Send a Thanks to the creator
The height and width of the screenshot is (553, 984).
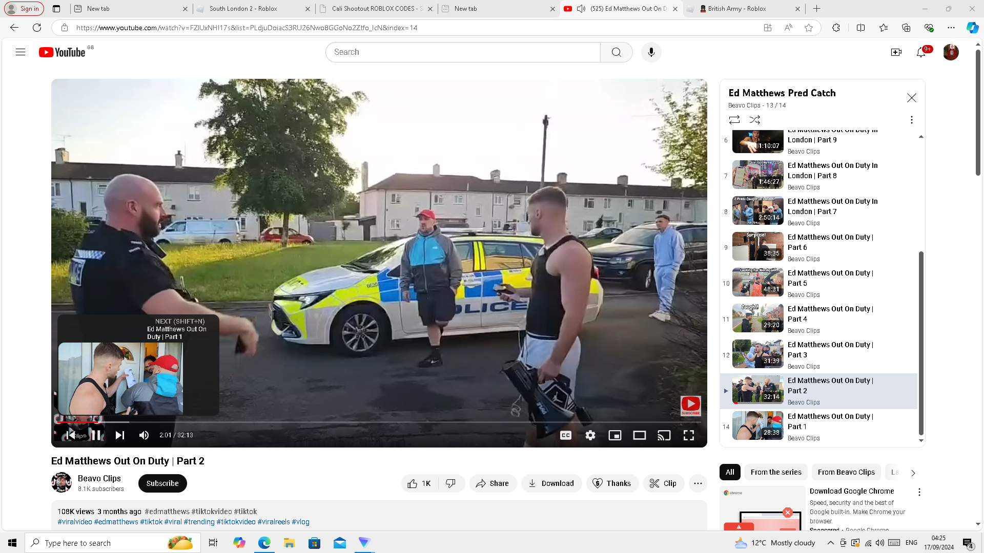[x=612, y=483]
